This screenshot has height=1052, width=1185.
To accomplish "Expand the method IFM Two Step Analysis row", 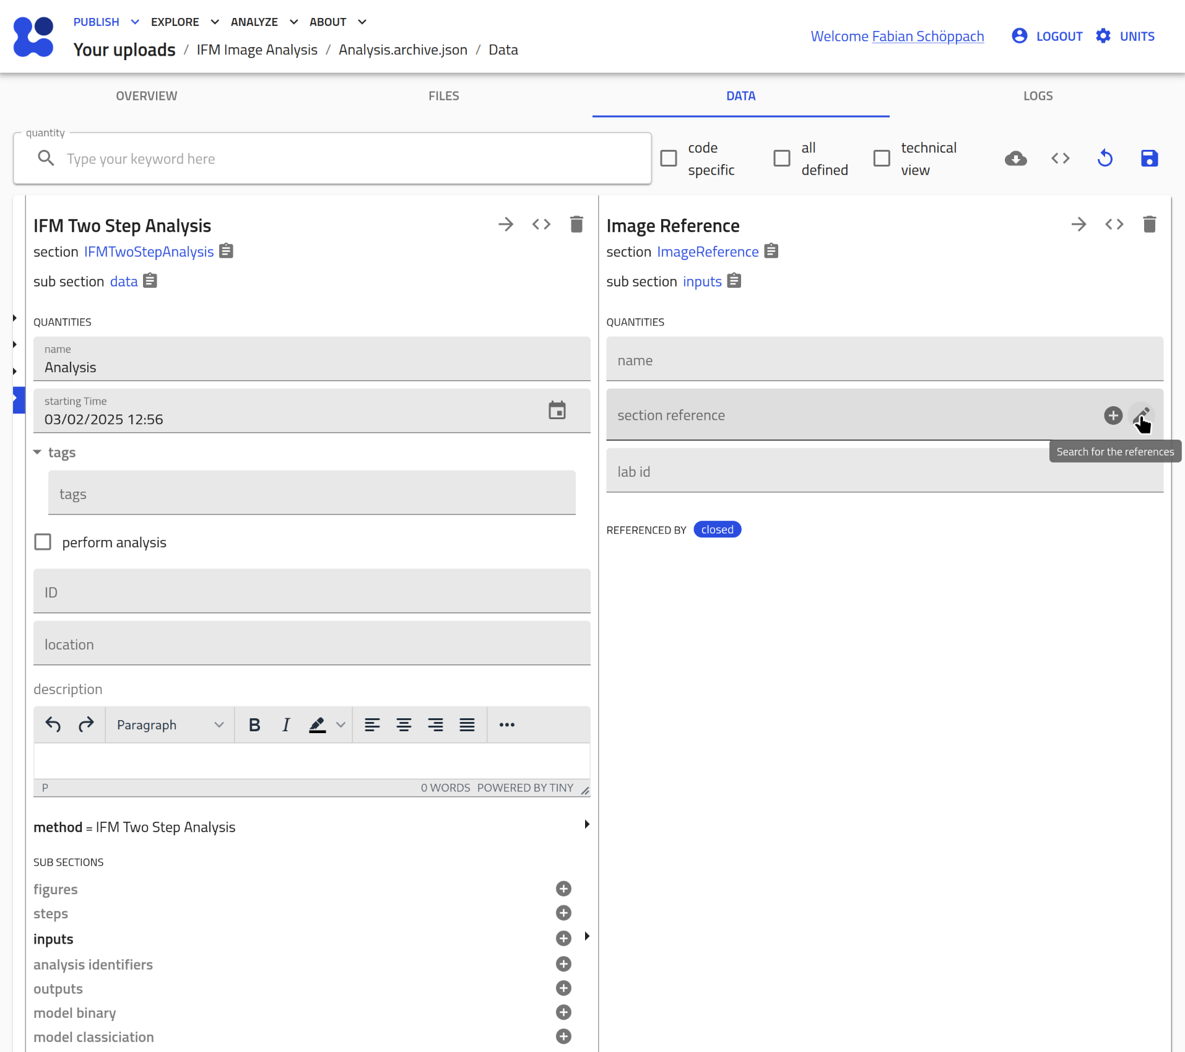I will tap(586, 825).
